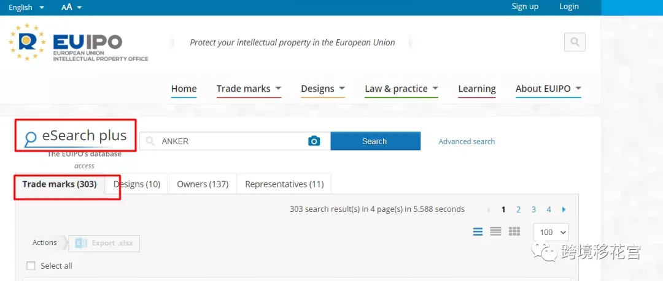The height and width of the screenshot is (281, 663).
Task: Click the current page number 1
Action: click(503, 209)
